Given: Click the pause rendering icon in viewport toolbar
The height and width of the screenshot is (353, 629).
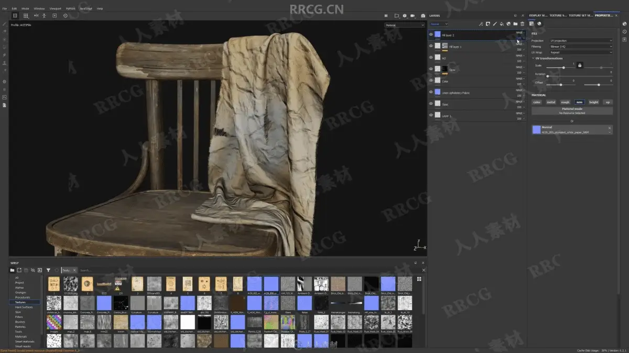Looking at the screenshot, I should [386, 16].
